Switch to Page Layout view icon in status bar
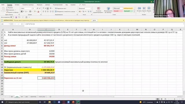This screenshot has height=104, width=185. tap(162, 99)
